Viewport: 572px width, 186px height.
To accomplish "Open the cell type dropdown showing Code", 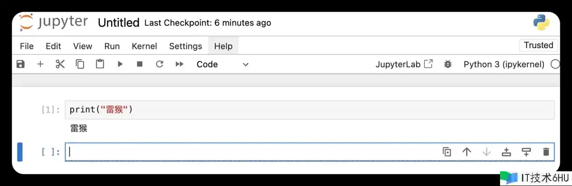I will tap(223, 64).
